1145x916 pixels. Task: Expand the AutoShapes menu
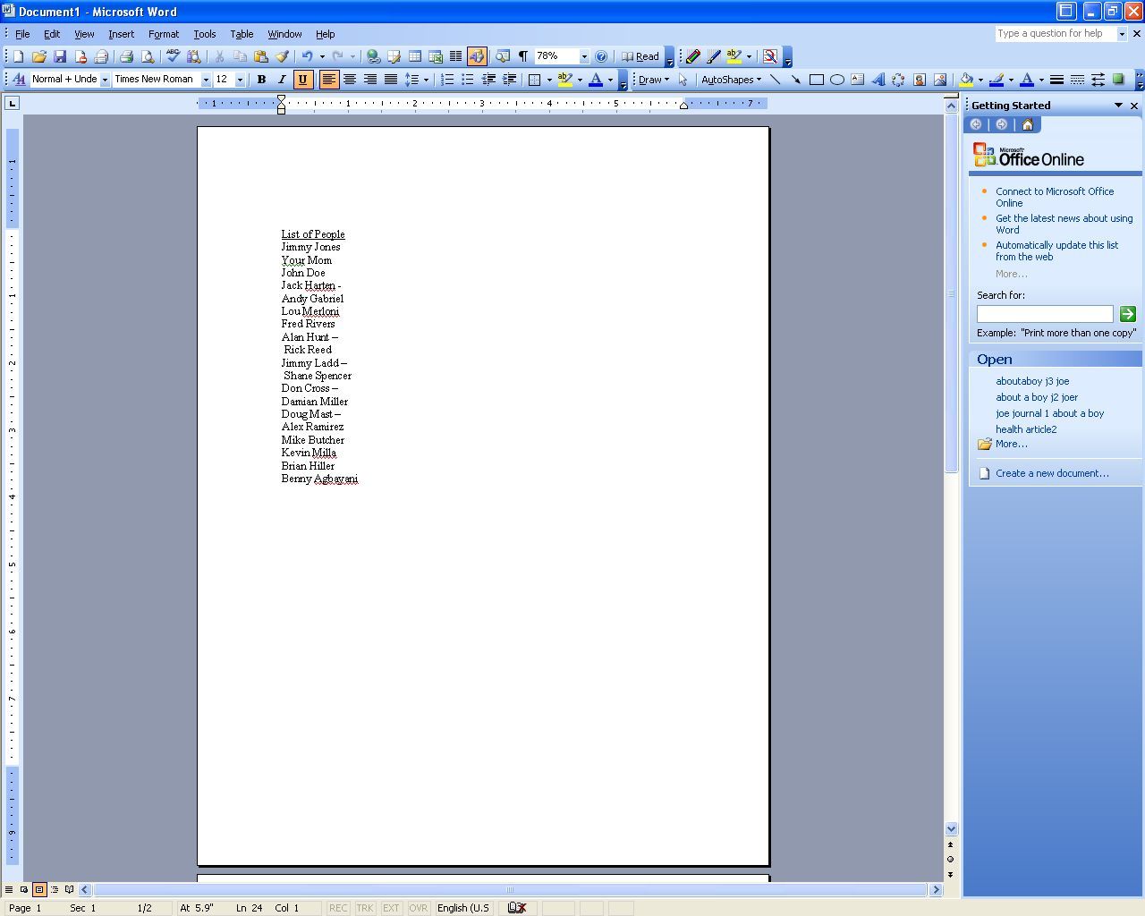(x=729, y=80)
